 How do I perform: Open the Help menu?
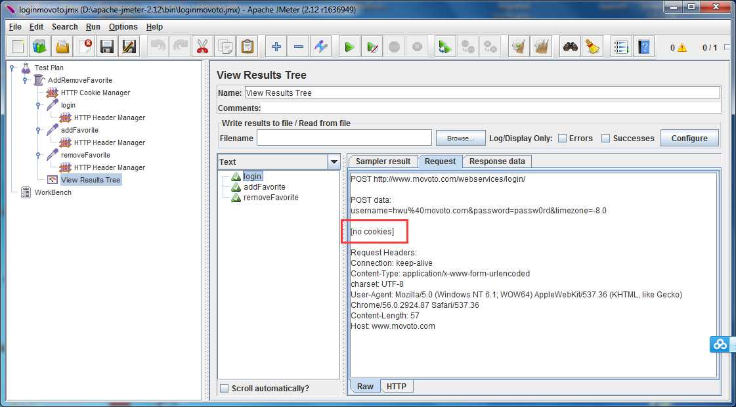click(154, 27)
